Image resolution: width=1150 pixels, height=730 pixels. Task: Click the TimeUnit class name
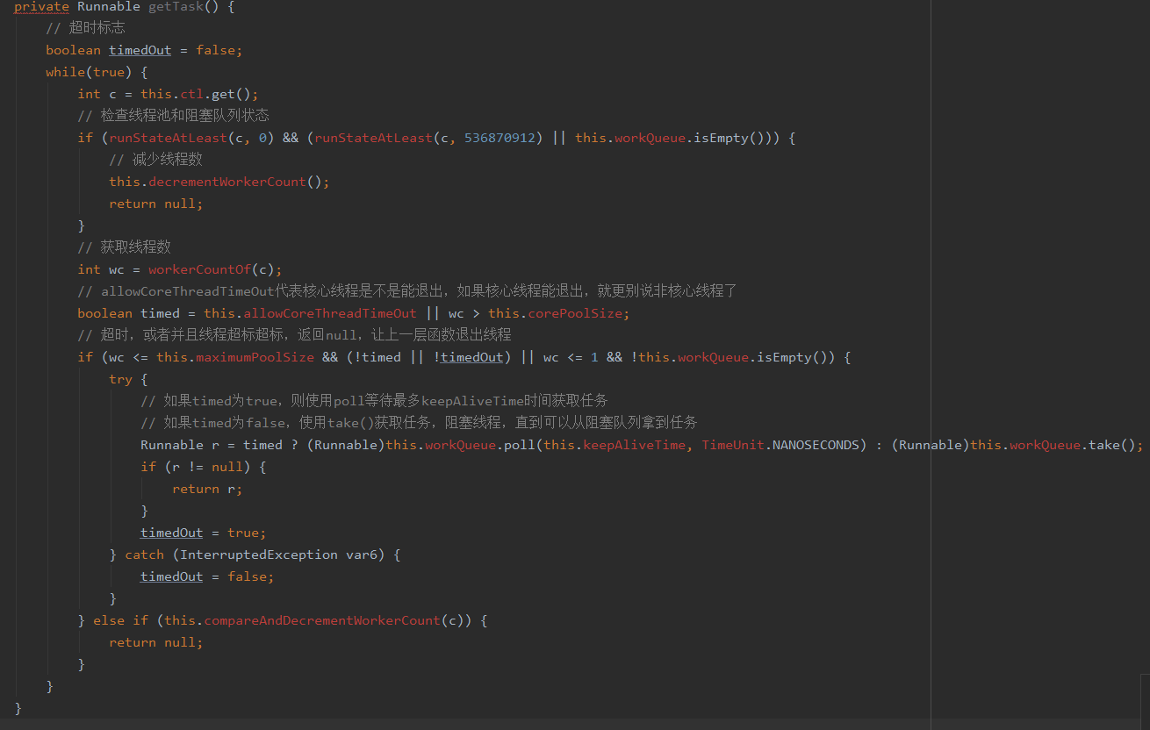click(733, 445)
